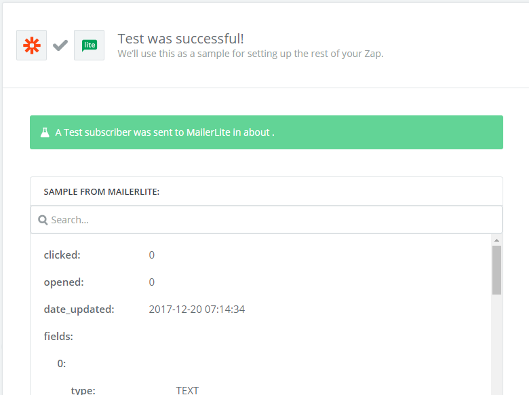529x395 pixels.
Task: Click the 'Sample from MailerLite' header
Action: 102,192
